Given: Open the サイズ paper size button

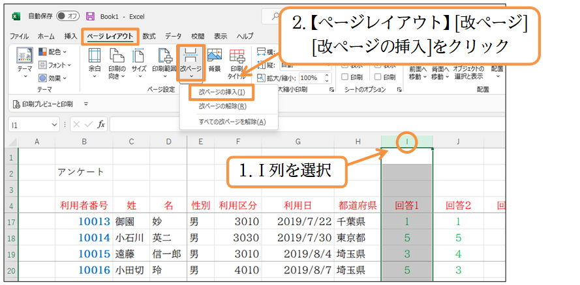Looking at the screenshot, I should 139,63.
